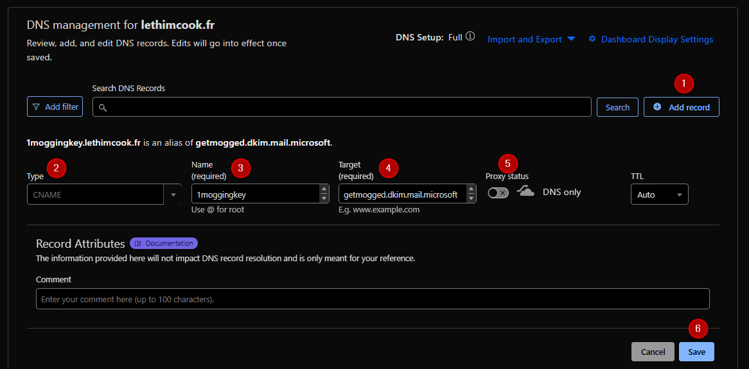The height and width of the screenshot is (369, 749).
Task: Click the Search DNS Records input field
Action: point(342,107)
